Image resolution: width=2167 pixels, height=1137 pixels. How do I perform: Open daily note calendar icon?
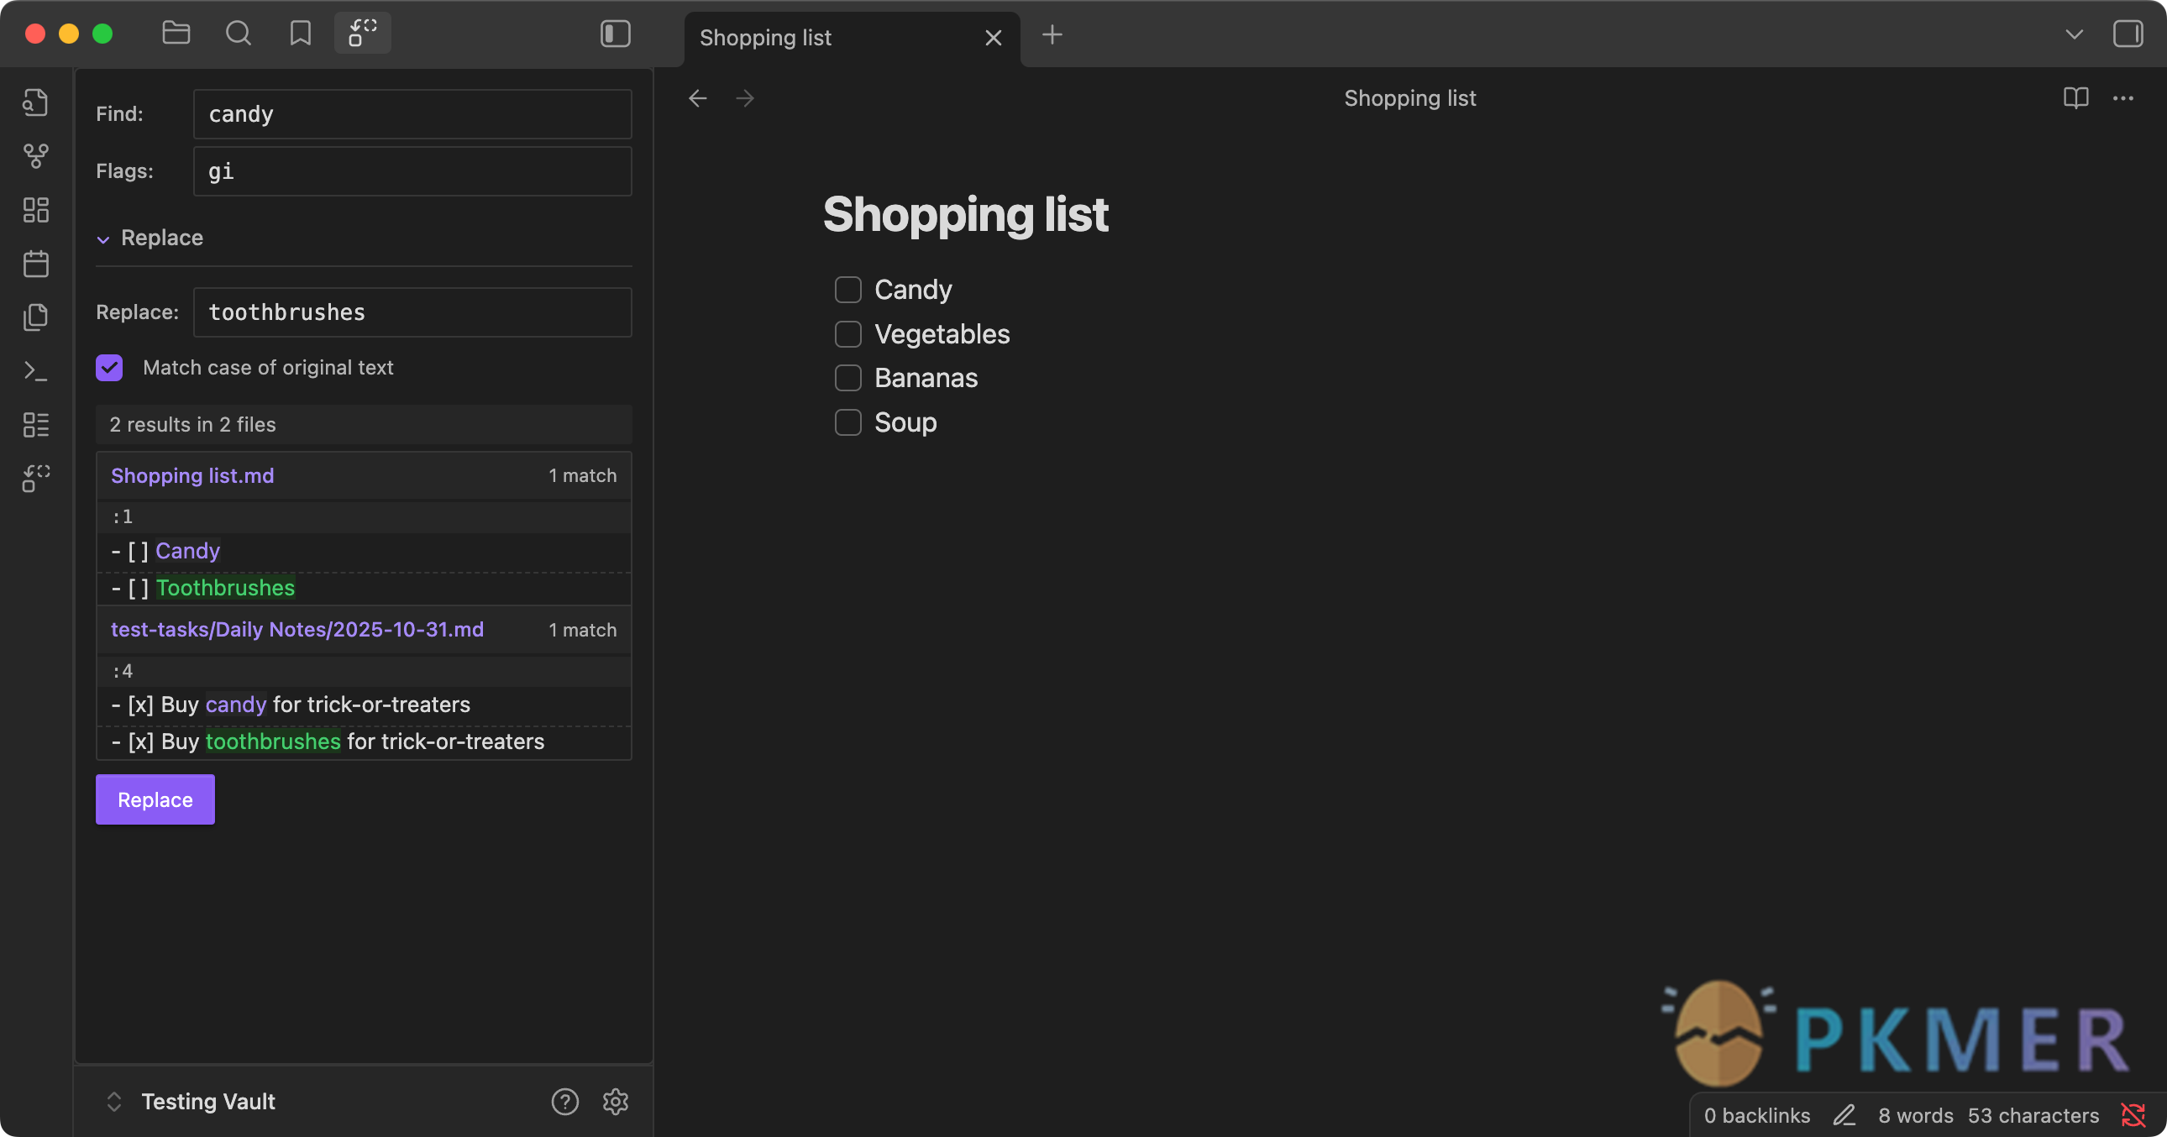[35, 264]
